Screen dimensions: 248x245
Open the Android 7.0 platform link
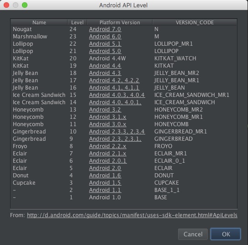[x=105, y=29]
